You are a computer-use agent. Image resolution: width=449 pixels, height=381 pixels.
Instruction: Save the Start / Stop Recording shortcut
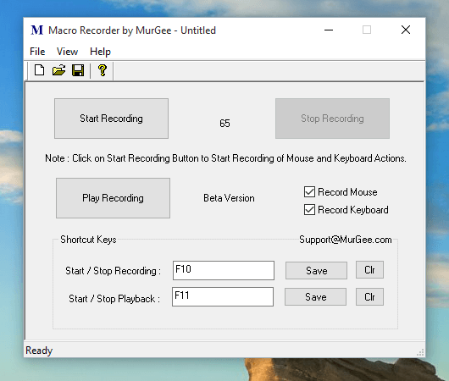[x=317, y=270]
